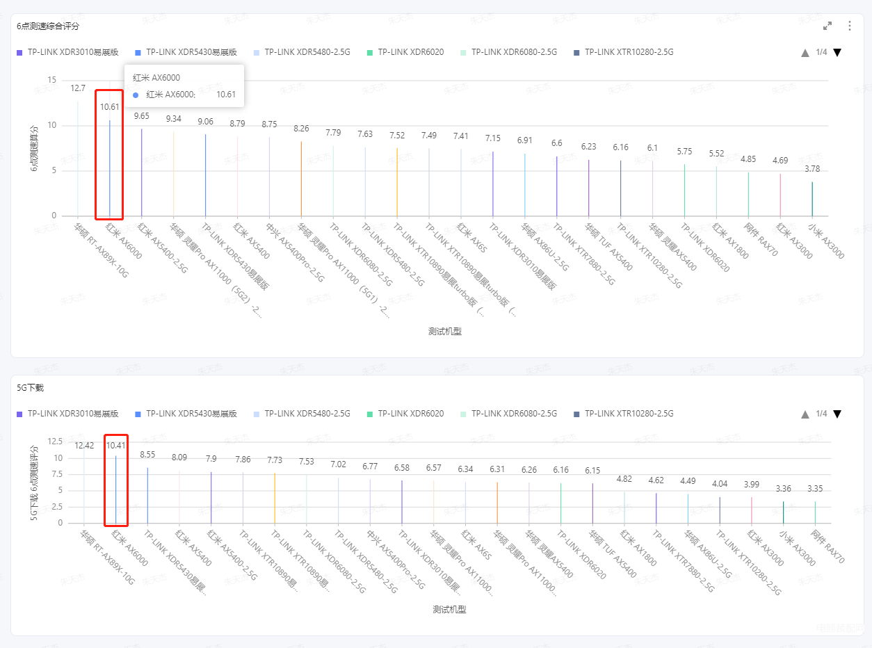The image size is (872, 648).
Task: Toggle TP-LINK XDR5430易展版 legend in 5G下载 chart
Action: (x=186, y=414)
